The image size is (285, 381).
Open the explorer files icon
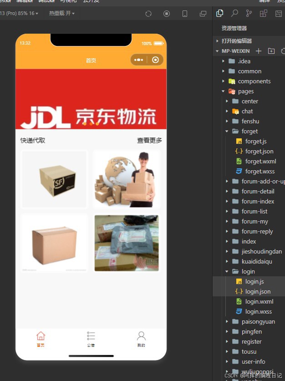click(x=219, y=13)
